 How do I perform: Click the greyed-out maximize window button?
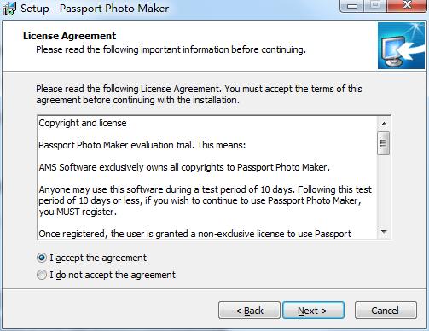374,6
